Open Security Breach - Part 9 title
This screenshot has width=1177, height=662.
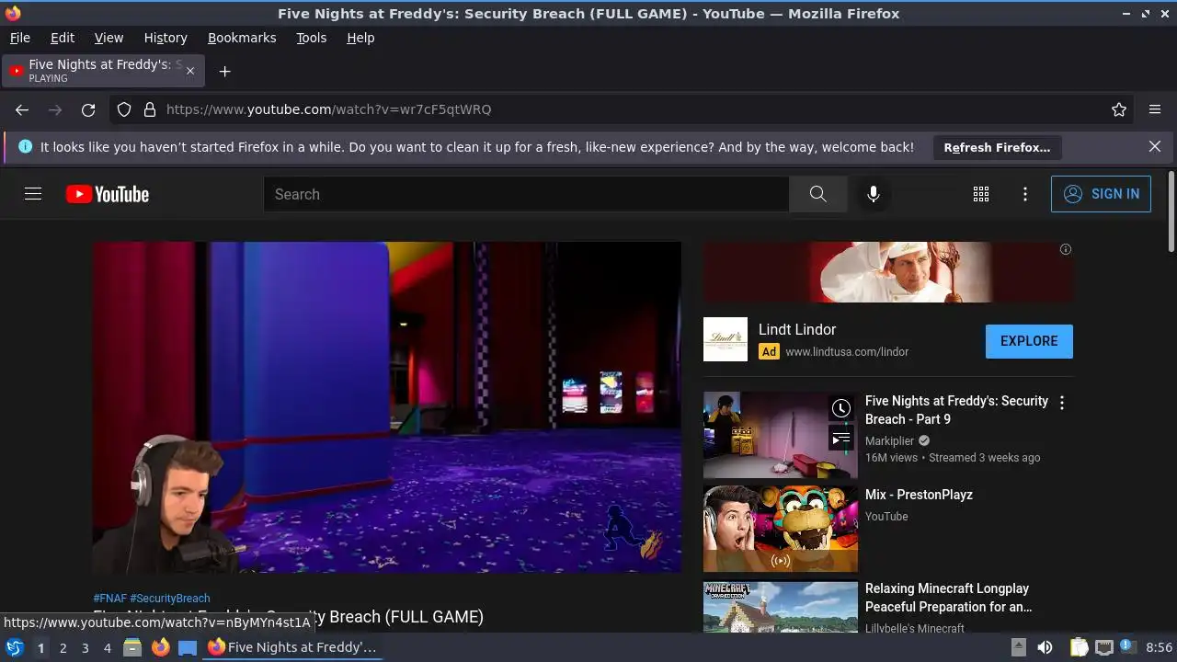(956, 410)
